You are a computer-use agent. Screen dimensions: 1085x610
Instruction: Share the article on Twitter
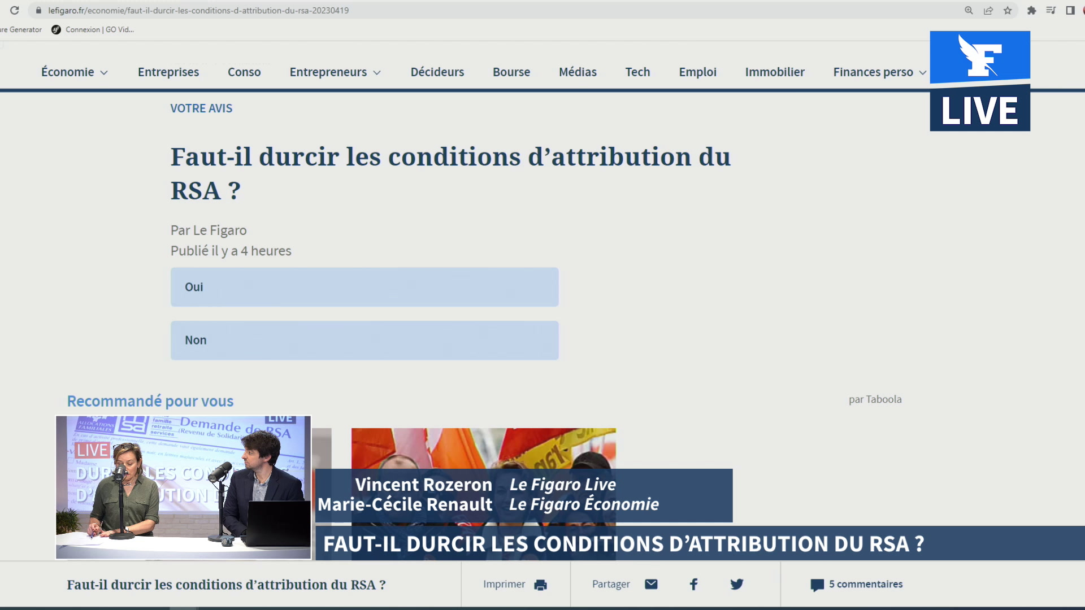pos(737,584)
